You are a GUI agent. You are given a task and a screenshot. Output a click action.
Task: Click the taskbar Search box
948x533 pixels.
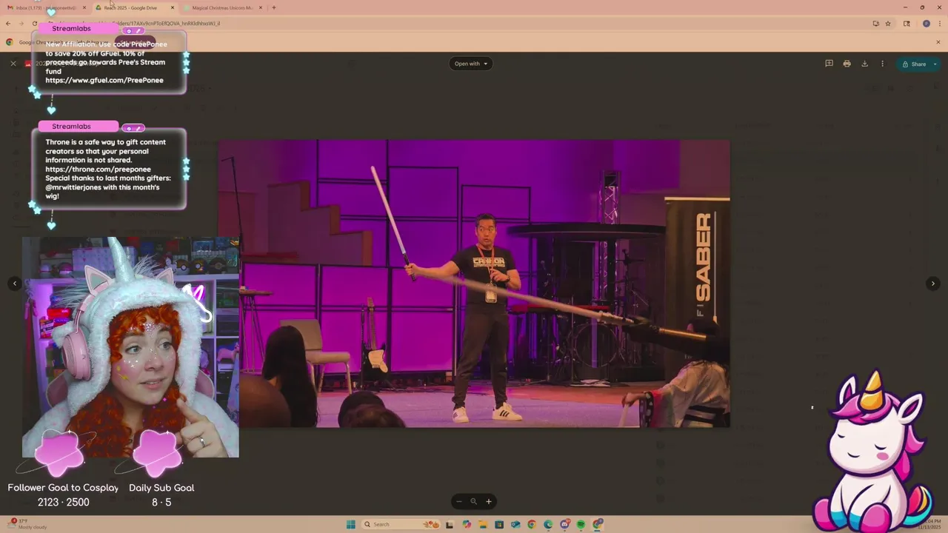tap(401, 524)
